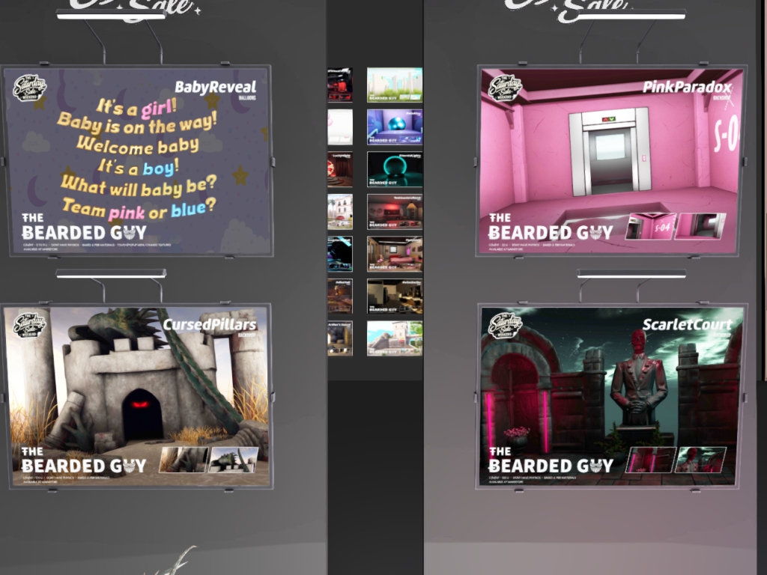
Task: Click the Saturday Sale badge on PinkParadox poster
Action: (x=505, y=87)
